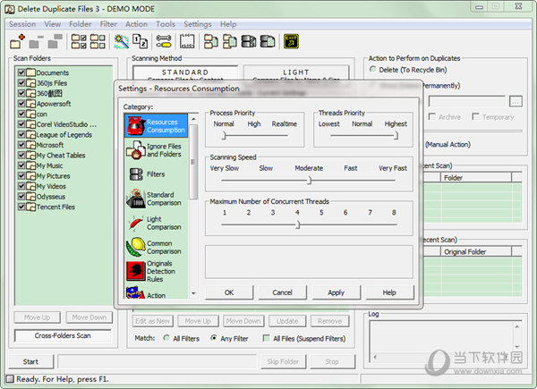
Task: Click the category list scrollbar thumb
Action: coord(193,162)
